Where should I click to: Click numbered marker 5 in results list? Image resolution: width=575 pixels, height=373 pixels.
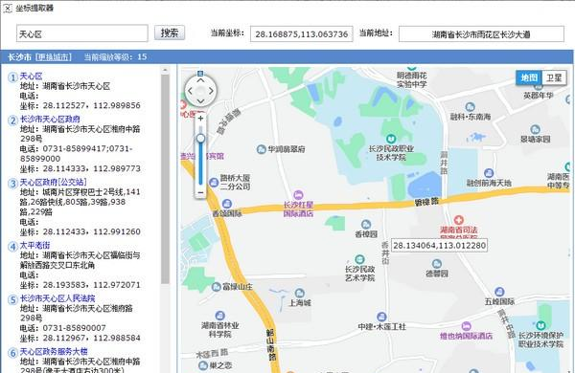[12, 299]
